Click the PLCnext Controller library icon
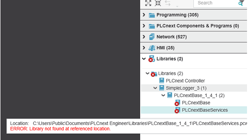This screenshot has height=140, width=248. pos(162,80)
